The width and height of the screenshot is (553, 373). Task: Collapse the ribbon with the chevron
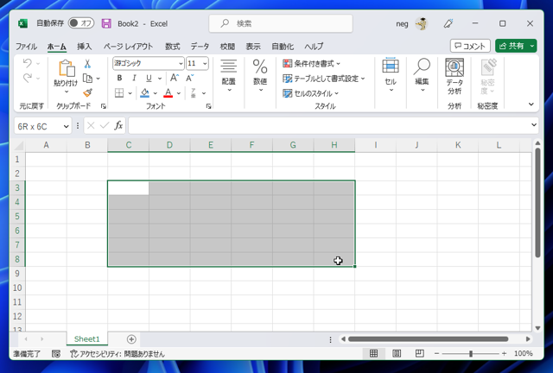(x=531, y=104)
